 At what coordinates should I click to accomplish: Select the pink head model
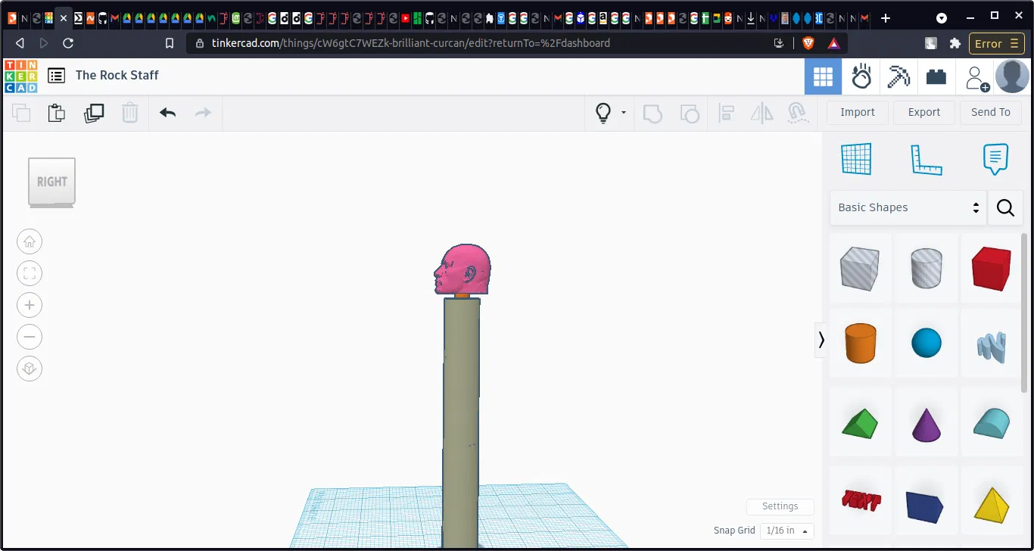click(x=462, y=269)
